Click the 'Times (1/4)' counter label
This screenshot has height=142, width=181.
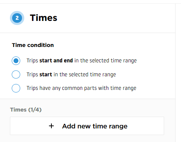tap(26, 110)
